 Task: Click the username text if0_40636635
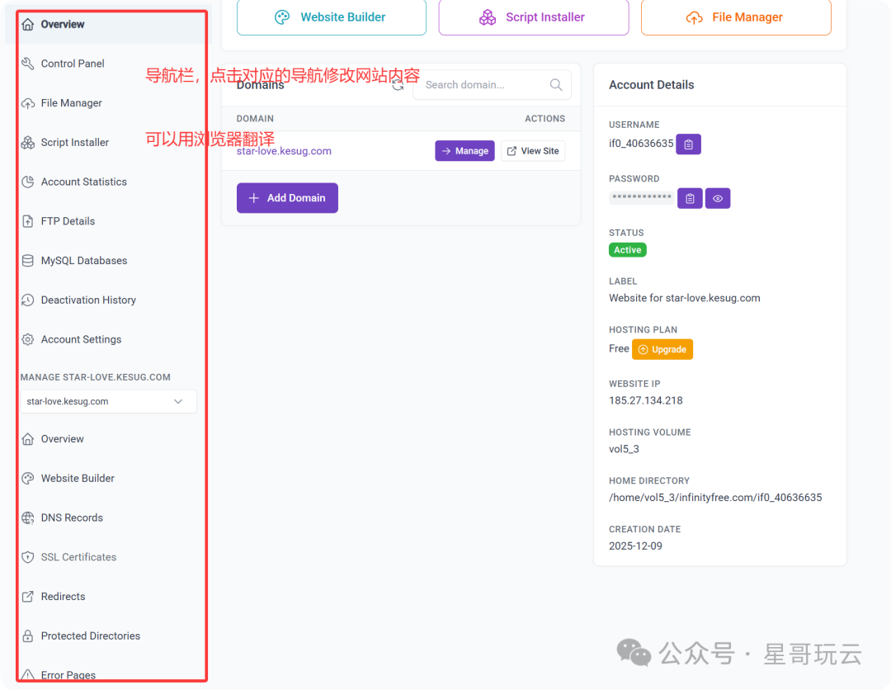641,144
